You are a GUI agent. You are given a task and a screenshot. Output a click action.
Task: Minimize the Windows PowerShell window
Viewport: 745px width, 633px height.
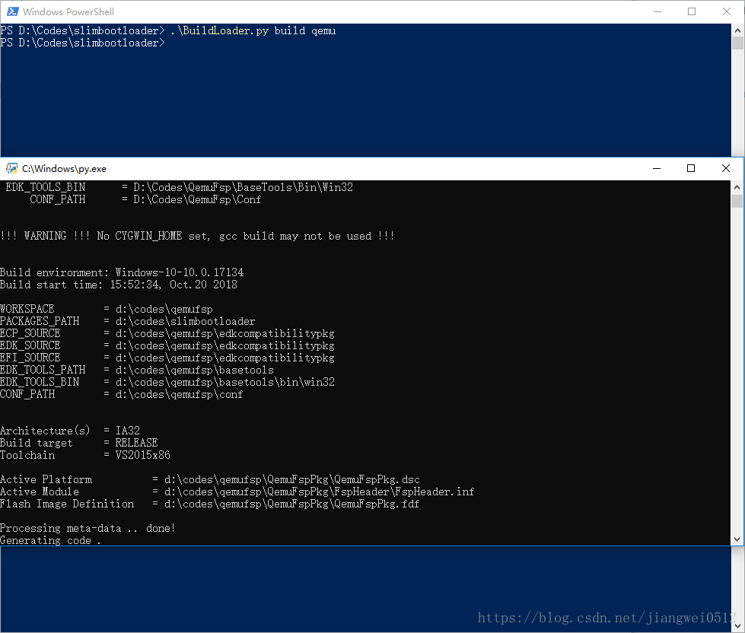pyautogui.click(x=657, y=11)
